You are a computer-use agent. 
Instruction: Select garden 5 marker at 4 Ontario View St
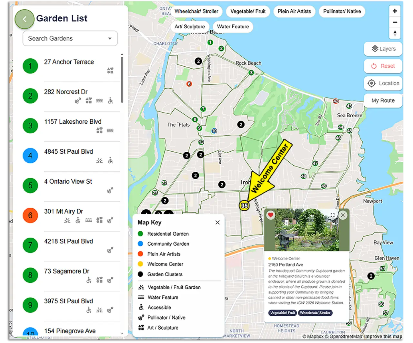tap(30, 186)
